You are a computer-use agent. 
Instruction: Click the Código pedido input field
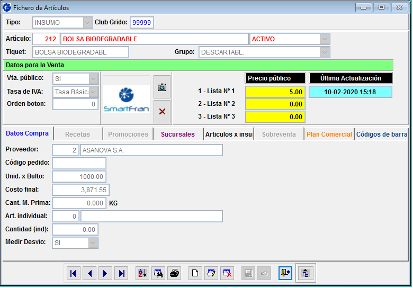[x=79, y=163]
